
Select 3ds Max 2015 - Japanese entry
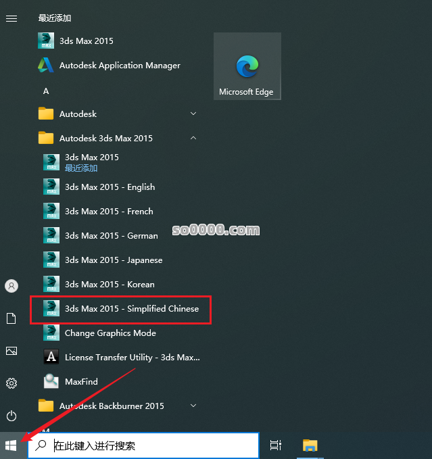pyautogui.click(x=113, y=260)
